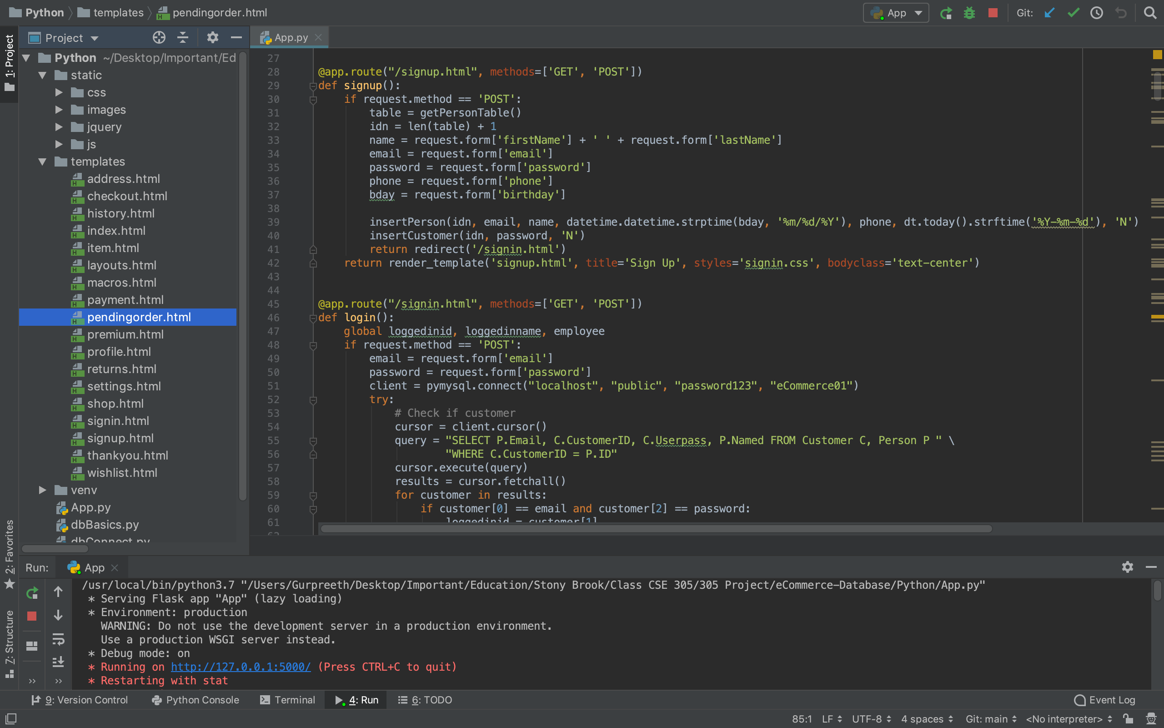
Task: Rerun App in Run panel
Action: [x=32, y=593]
